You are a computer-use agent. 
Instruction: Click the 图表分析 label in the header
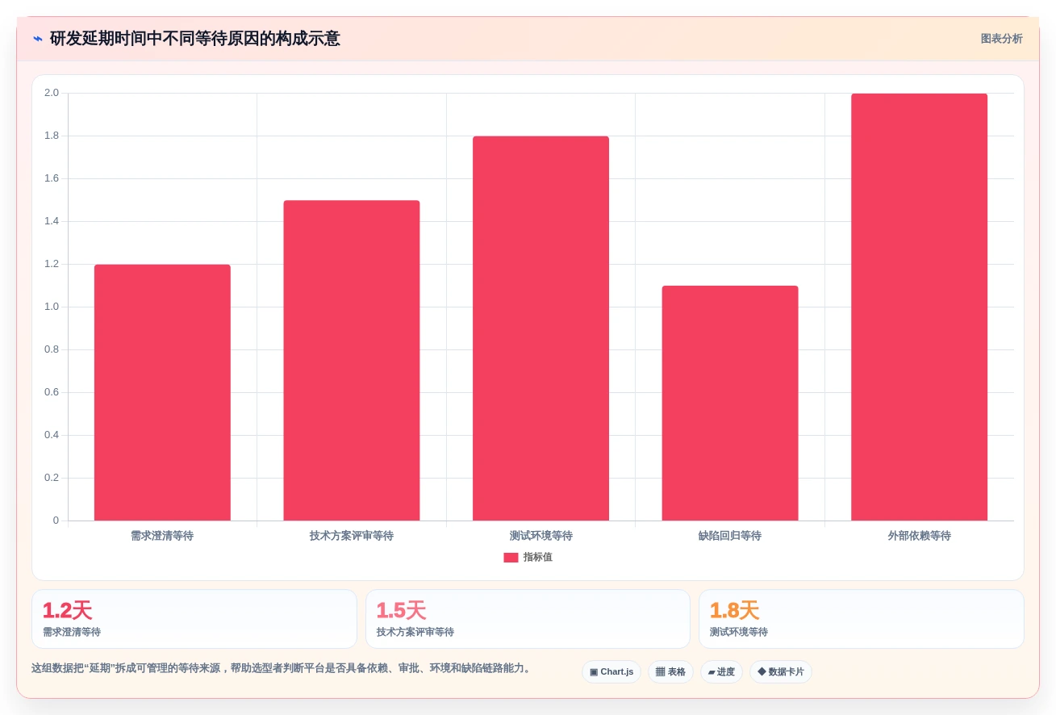click(1001, 39)
